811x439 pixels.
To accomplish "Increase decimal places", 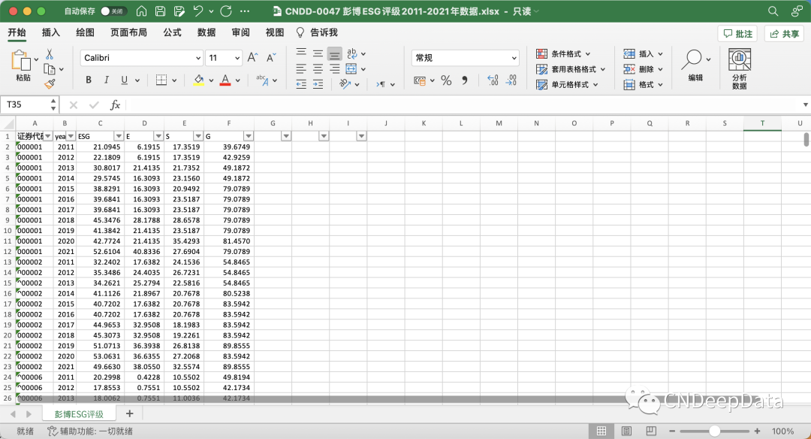I will [493, 80].
